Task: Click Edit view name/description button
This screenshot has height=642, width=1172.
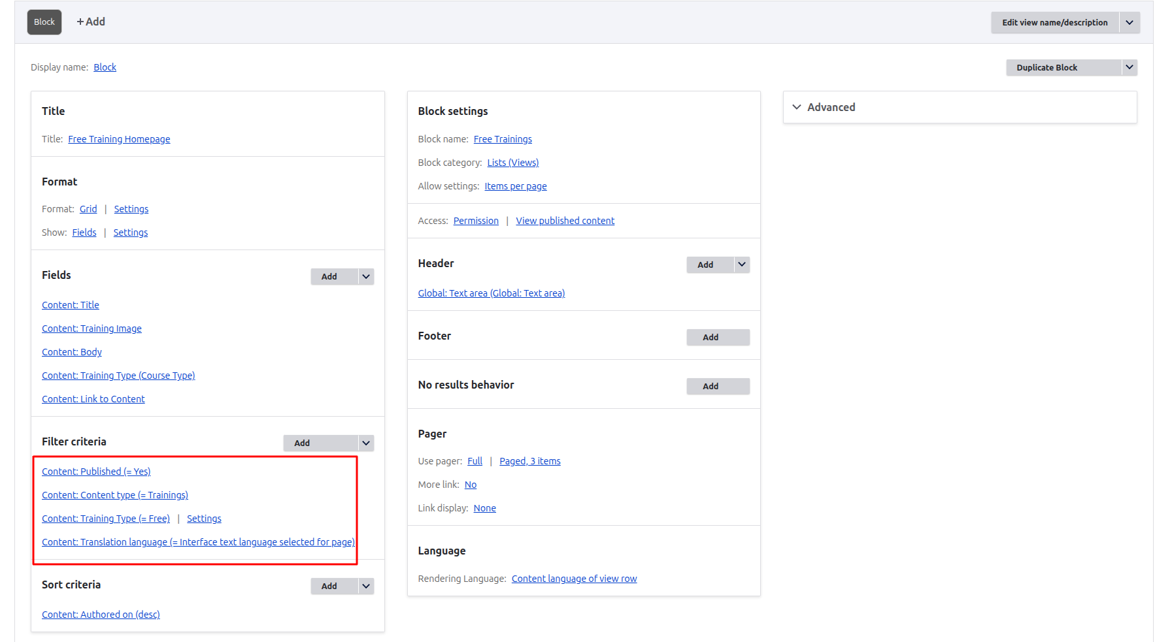Action: 1054,22
